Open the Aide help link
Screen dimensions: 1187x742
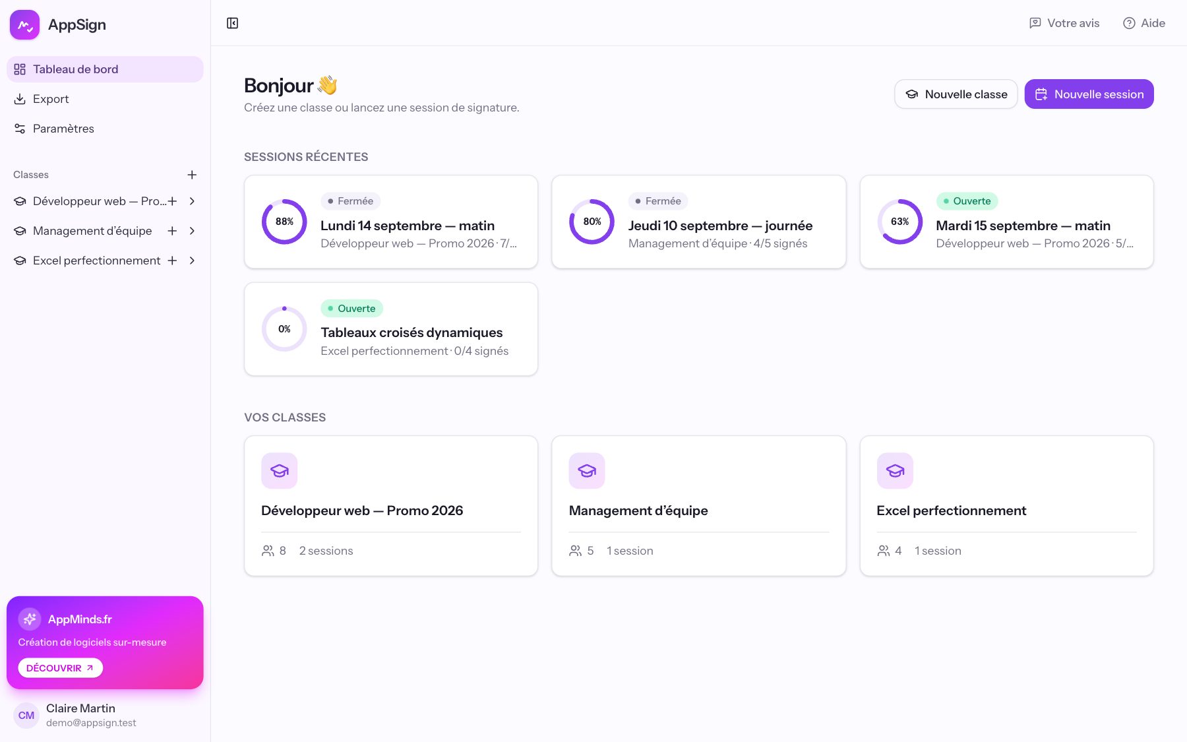pyautogui.click(x=1144, y=23)
